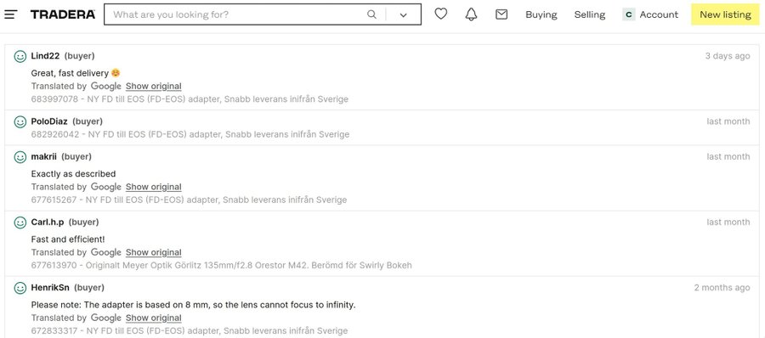Click the smiley icon next to Carl.h.p
The image size is (765, 338).
coord(20,223)
